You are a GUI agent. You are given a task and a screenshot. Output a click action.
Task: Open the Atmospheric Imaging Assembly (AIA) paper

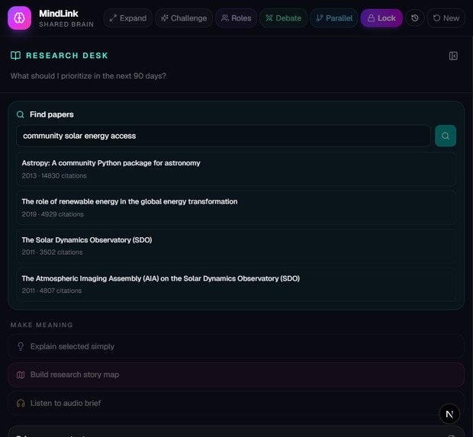[236, 284]
